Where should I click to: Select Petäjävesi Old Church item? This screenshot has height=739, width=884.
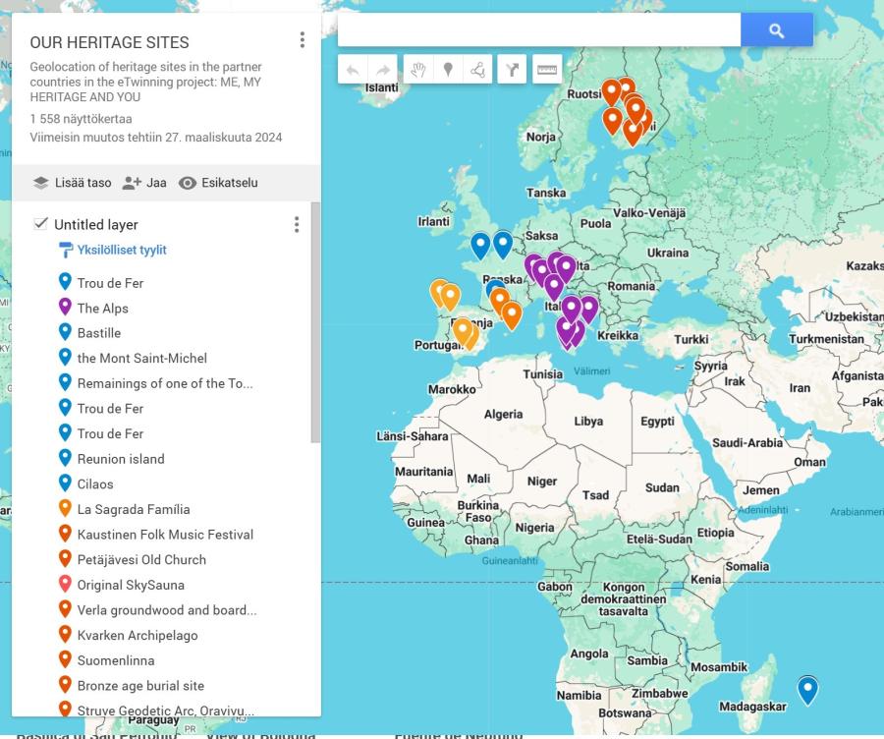tap(141, 560)
